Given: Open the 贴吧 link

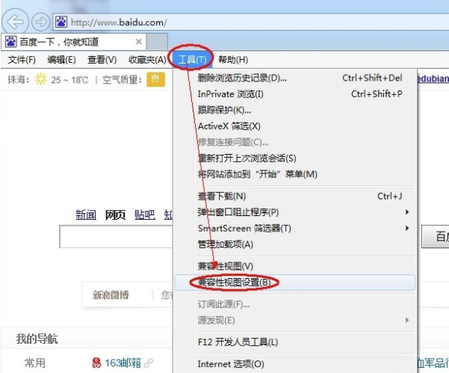Looking at the screenshot, I should pos(145,215).
